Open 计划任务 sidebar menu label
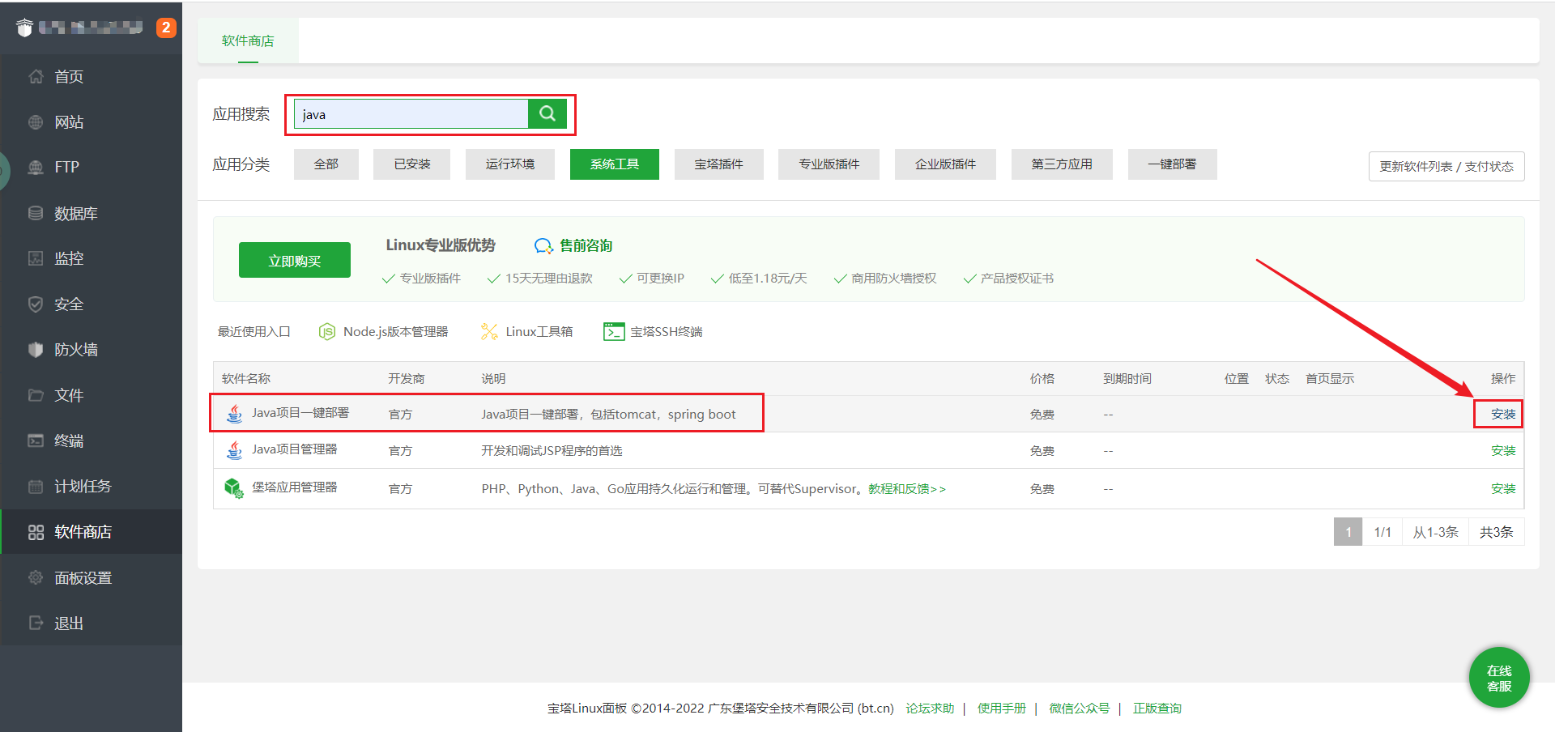The width and height of the screenshot is (1555, 732). coord(83,487)
